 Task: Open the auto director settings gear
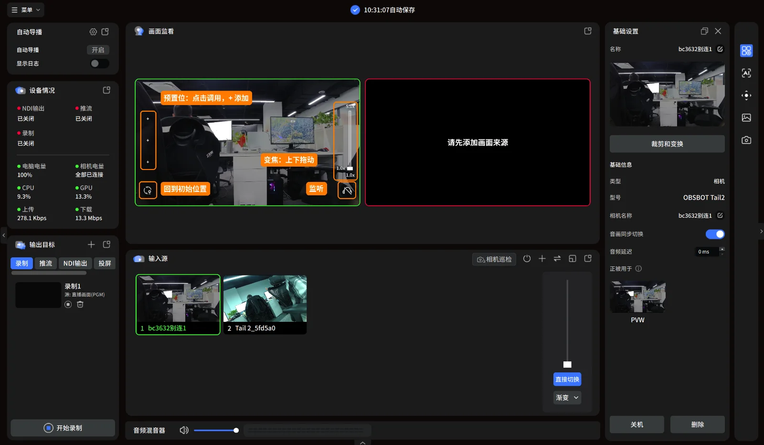click(93, 32)
